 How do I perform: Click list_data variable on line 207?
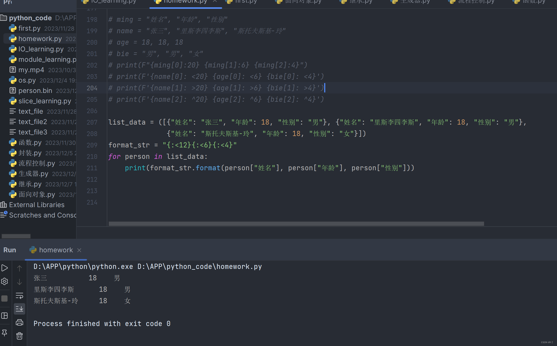[x=127, y=122]
